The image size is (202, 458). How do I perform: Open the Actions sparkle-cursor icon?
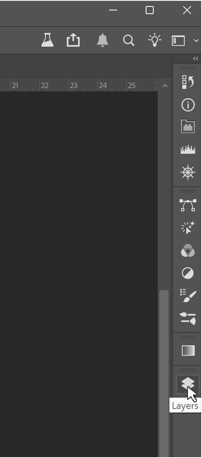(188, 228)
